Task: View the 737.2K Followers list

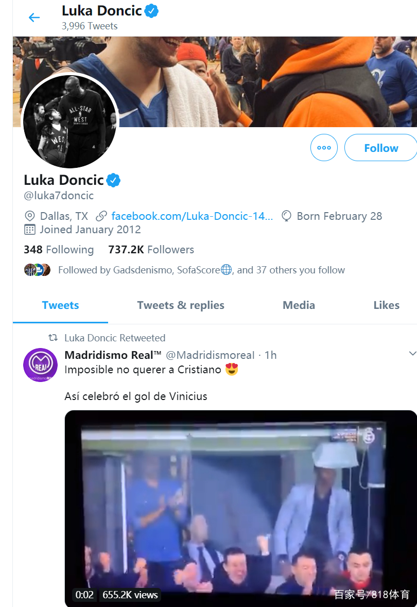Action: point(151,250)
